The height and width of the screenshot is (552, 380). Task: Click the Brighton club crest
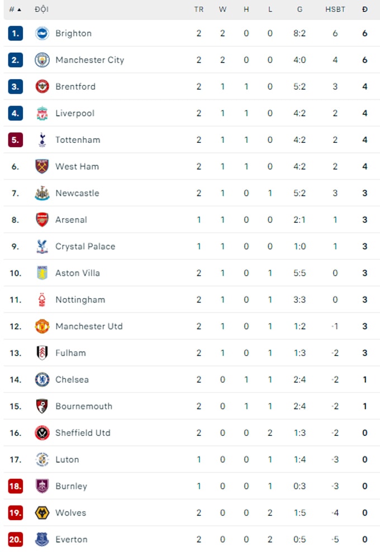coord(42,33)
